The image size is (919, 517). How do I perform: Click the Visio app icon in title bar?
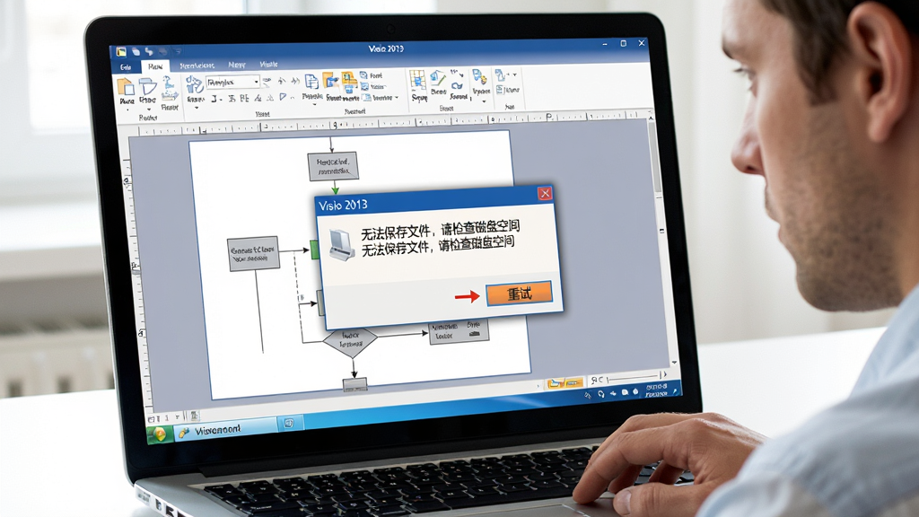tap(121, 51)
